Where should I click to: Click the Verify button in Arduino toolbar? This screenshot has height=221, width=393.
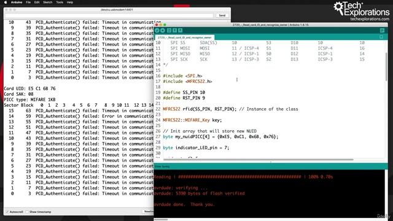pyautogui.click(x=157, y=30)
